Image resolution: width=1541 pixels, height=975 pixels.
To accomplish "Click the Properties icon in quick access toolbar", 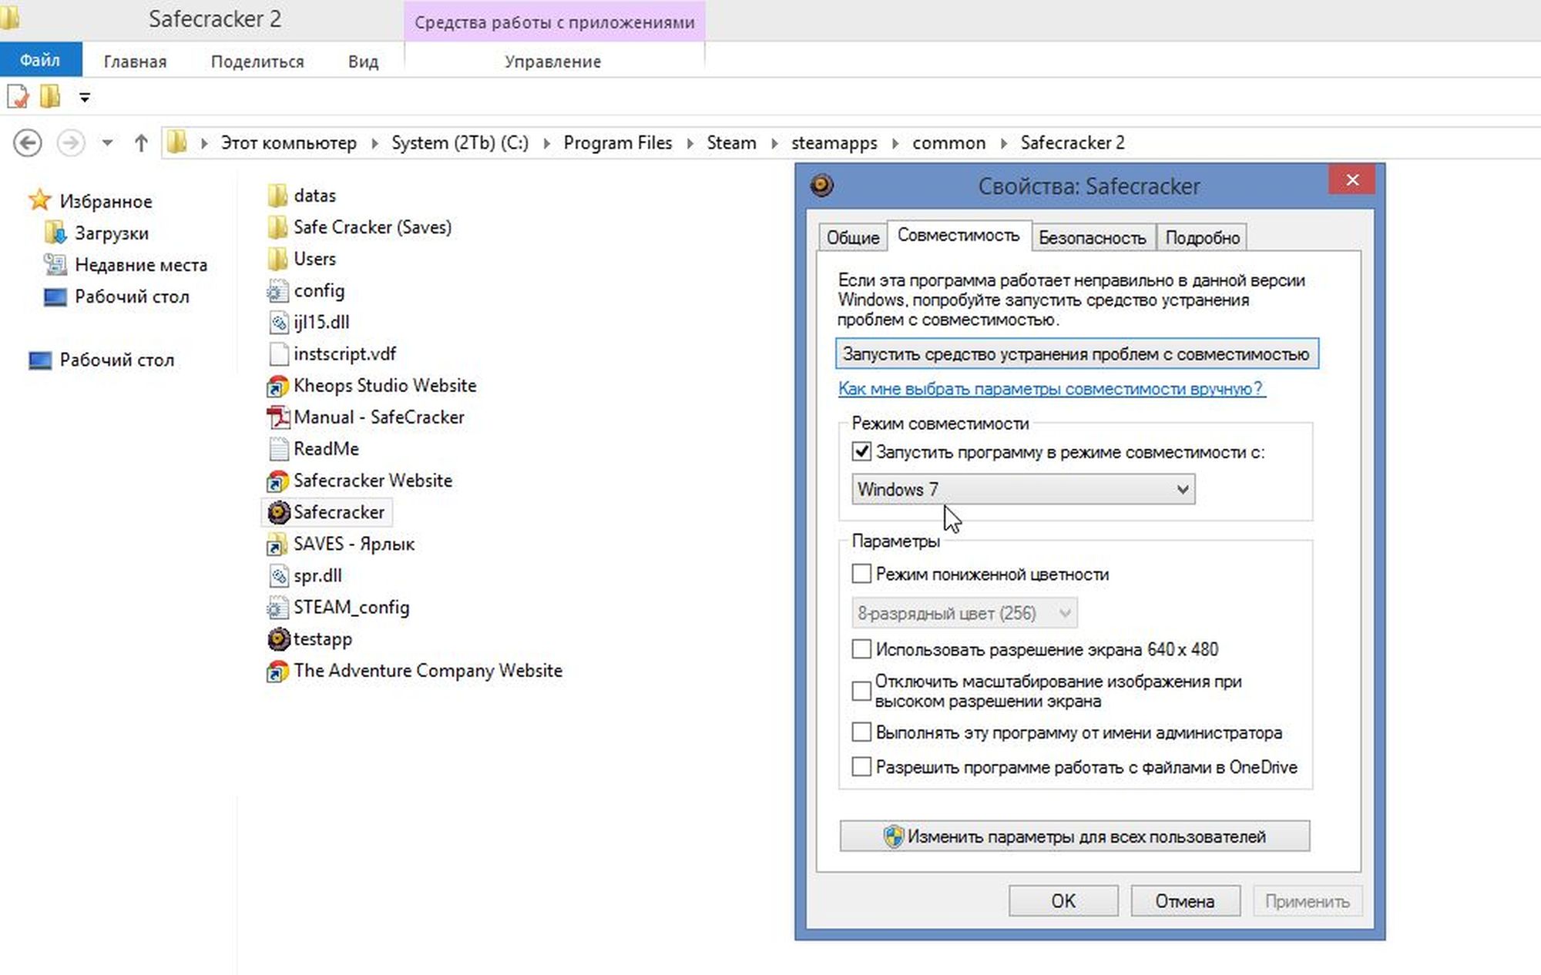I will [18, 97].
